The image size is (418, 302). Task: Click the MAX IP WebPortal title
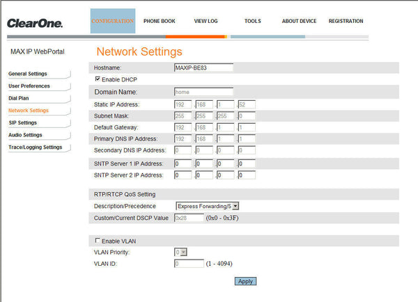pos(38,51)
